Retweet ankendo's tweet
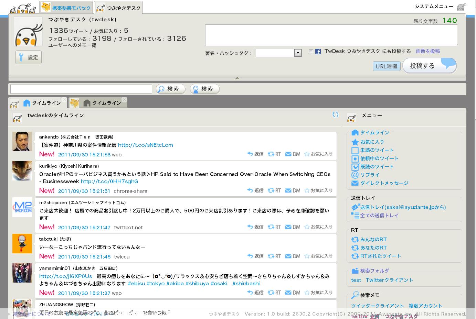 point(274,154)
